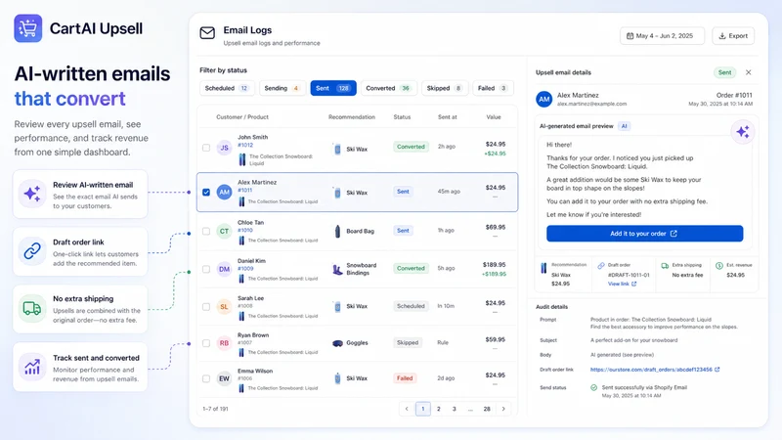Viewport: 782px width, 440px height.
Task: Filter by Scheduled status tab
Action: pos(227,88)
